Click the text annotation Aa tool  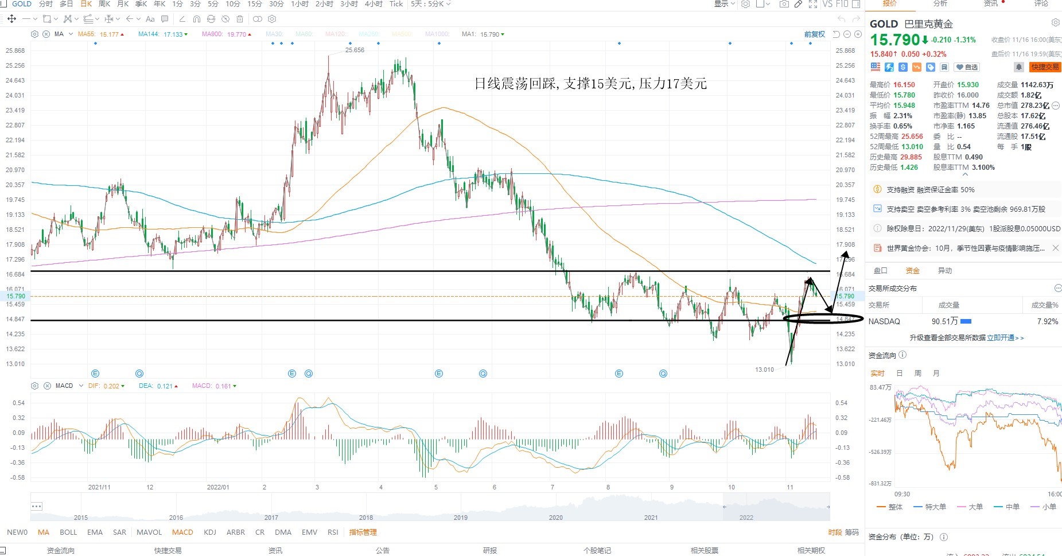150,19
